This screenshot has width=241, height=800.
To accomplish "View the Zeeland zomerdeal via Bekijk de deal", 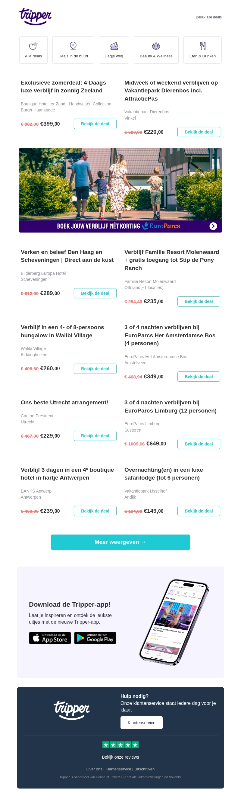I will pos(95,124).
